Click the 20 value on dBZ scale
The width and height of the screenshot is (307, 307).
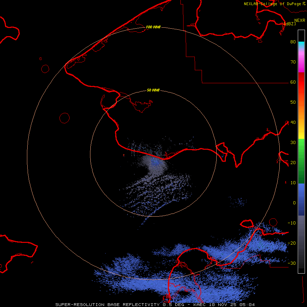click(x=293, y=162)
